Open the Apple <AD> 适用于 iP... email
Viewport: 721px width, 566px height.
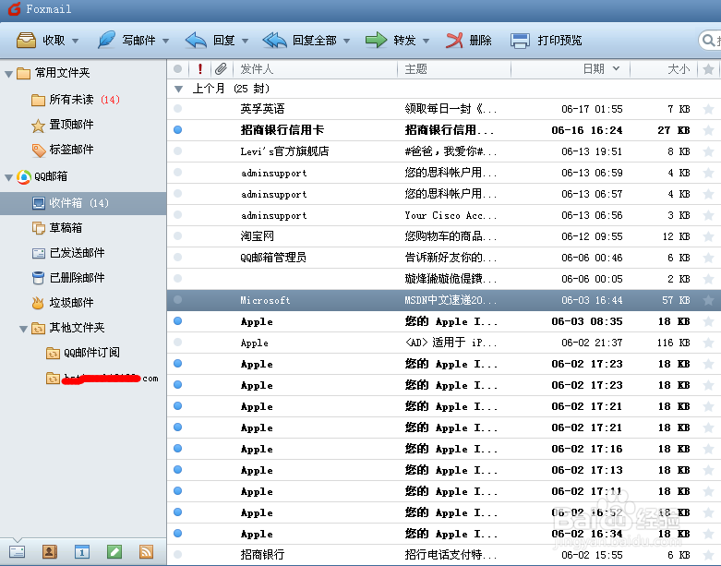click(444, 343)
